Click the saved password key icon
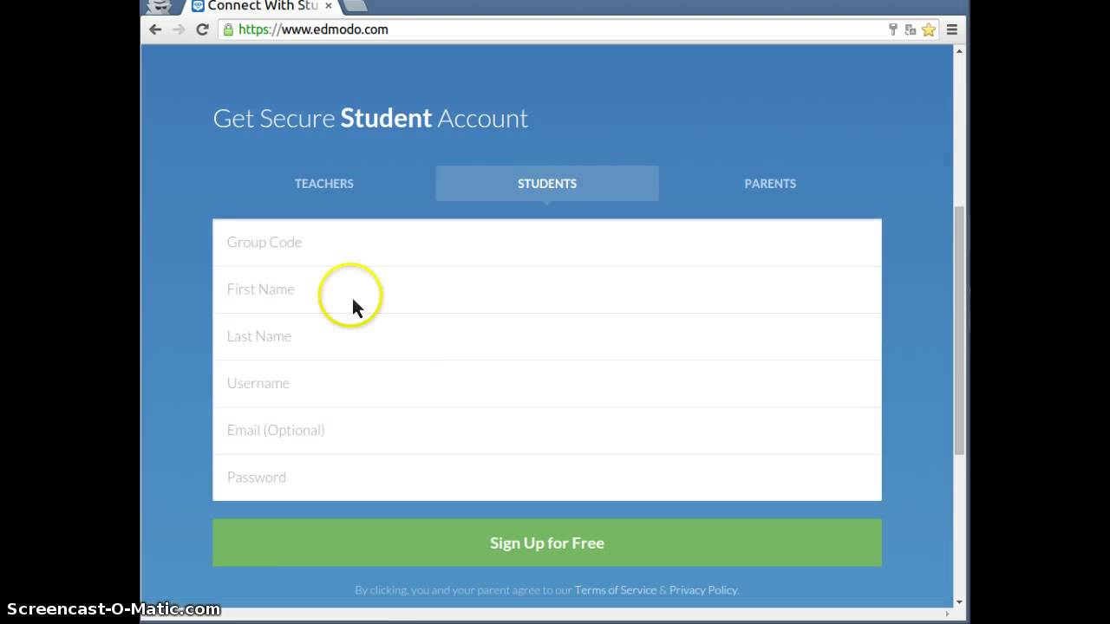 [893, 29]
